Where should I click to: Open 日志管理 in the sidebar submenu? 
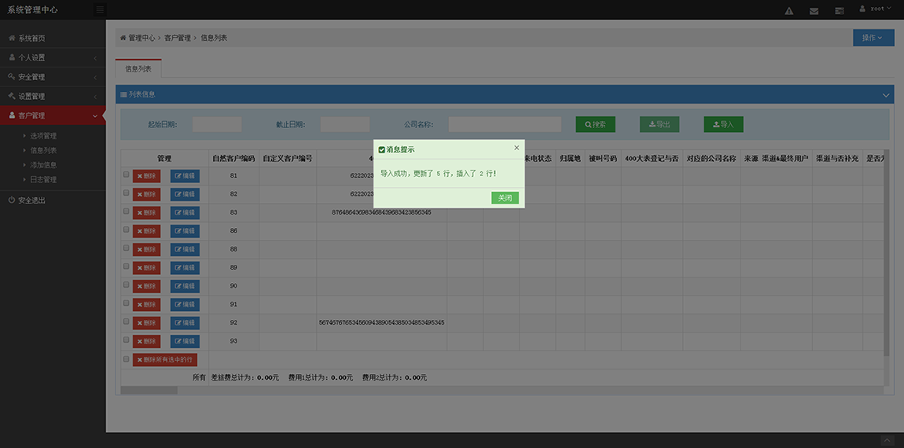pos(43,180)
